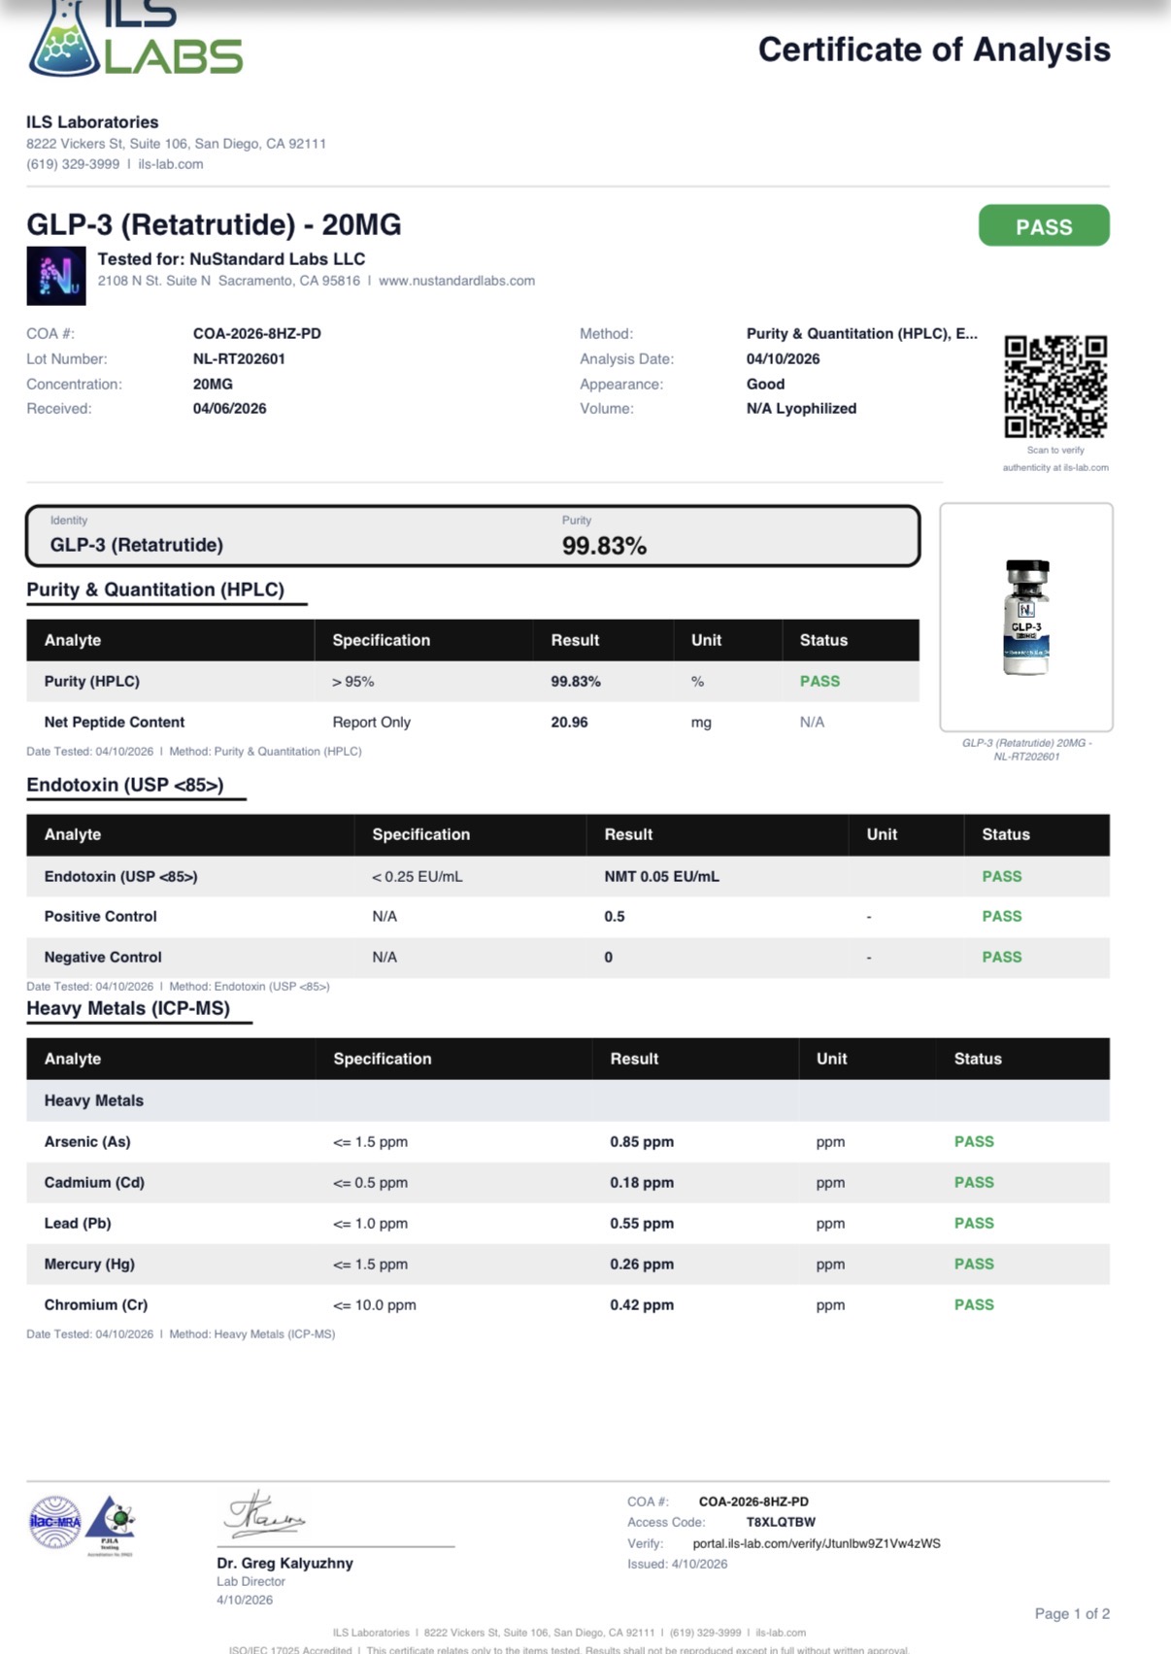Click the PASS status for Purity (HPLC)
This screenshot has height=1654, width=1171.
tap(820, 681)
